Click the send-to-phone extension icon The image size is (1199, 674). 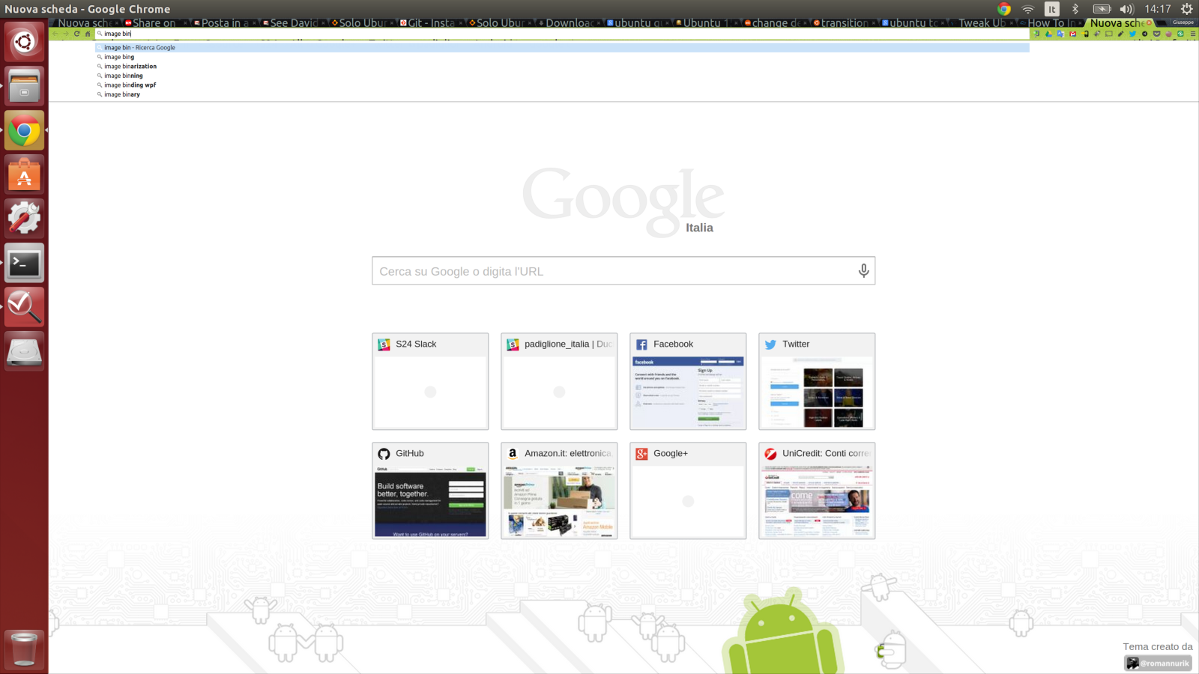(x=1085, y=34)
